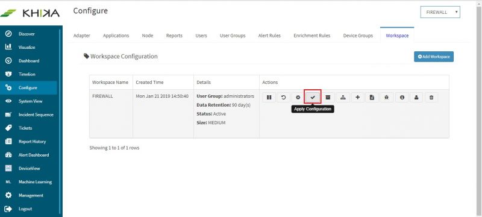Switch to the Alert Rules tab
The height and width of the screenshot is (217, 482).
pyautogui.click(x=269, y=36)
